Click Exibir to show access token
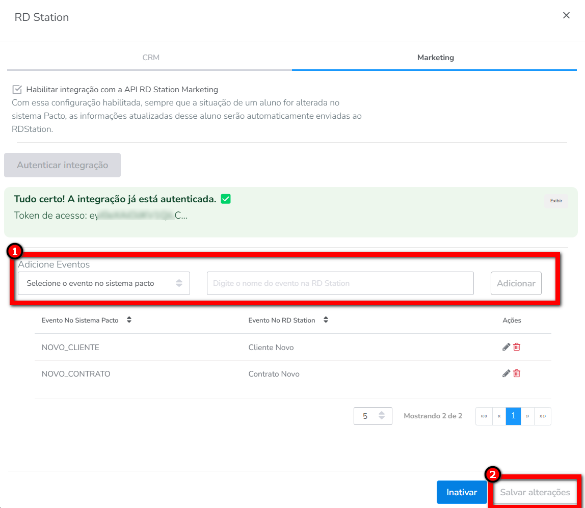The image size is (585, 508). point(556,201)
